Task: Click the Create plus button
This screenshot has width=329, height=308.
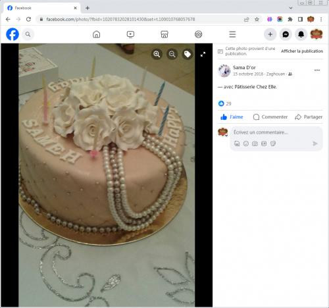Action: click(270, 34)
